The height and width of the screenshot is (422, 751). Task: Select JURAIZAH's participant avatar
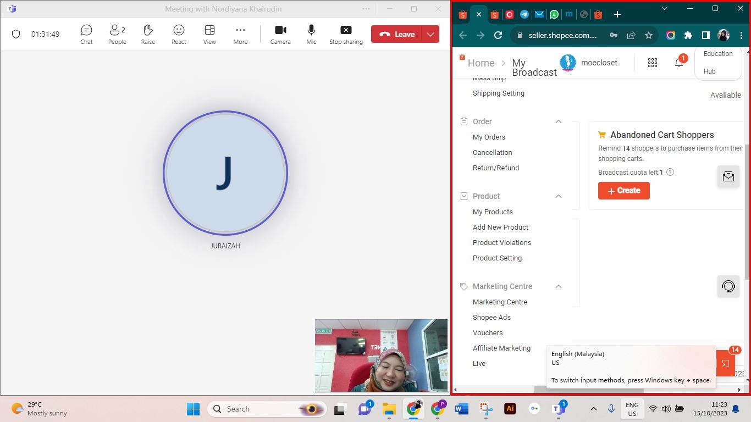coord(225,173)
